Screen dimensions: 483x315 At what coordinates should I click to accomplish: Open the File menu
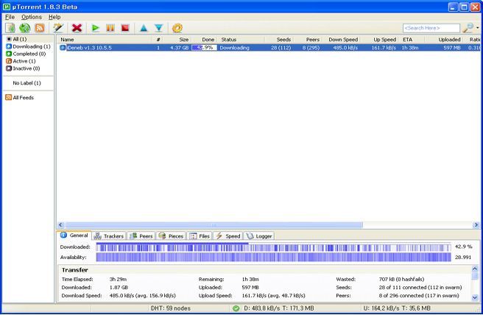pos(10,17)
